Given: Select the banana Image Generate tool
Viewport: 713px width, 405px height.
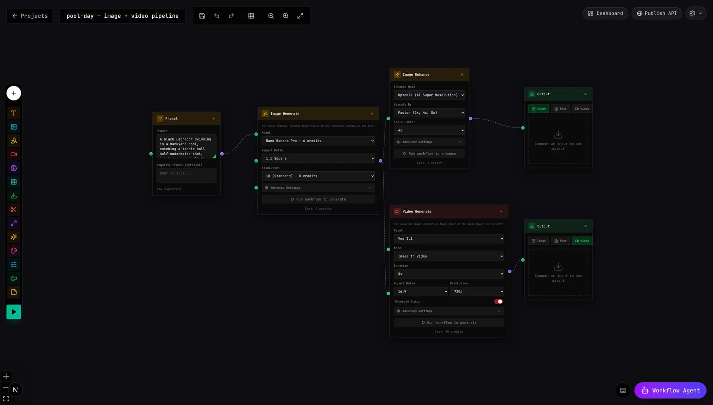Looking at the screenshot, I should 14,141.
